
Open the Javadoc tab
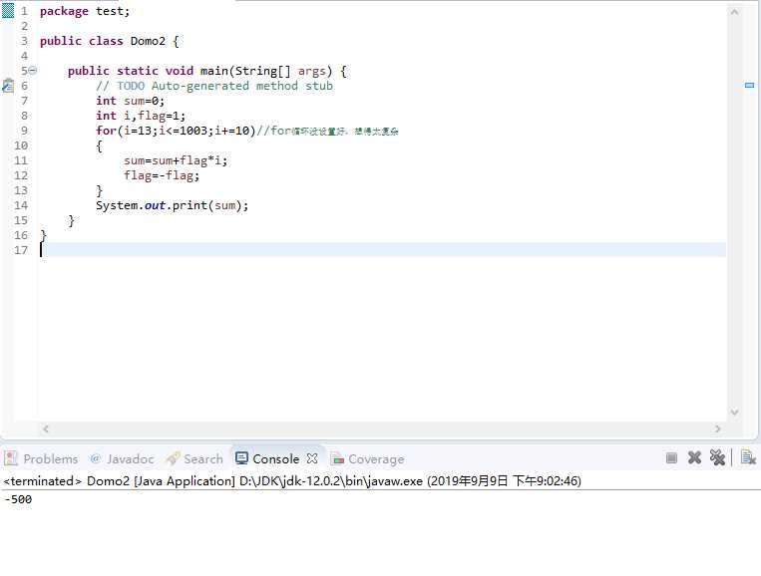point(123,458)
